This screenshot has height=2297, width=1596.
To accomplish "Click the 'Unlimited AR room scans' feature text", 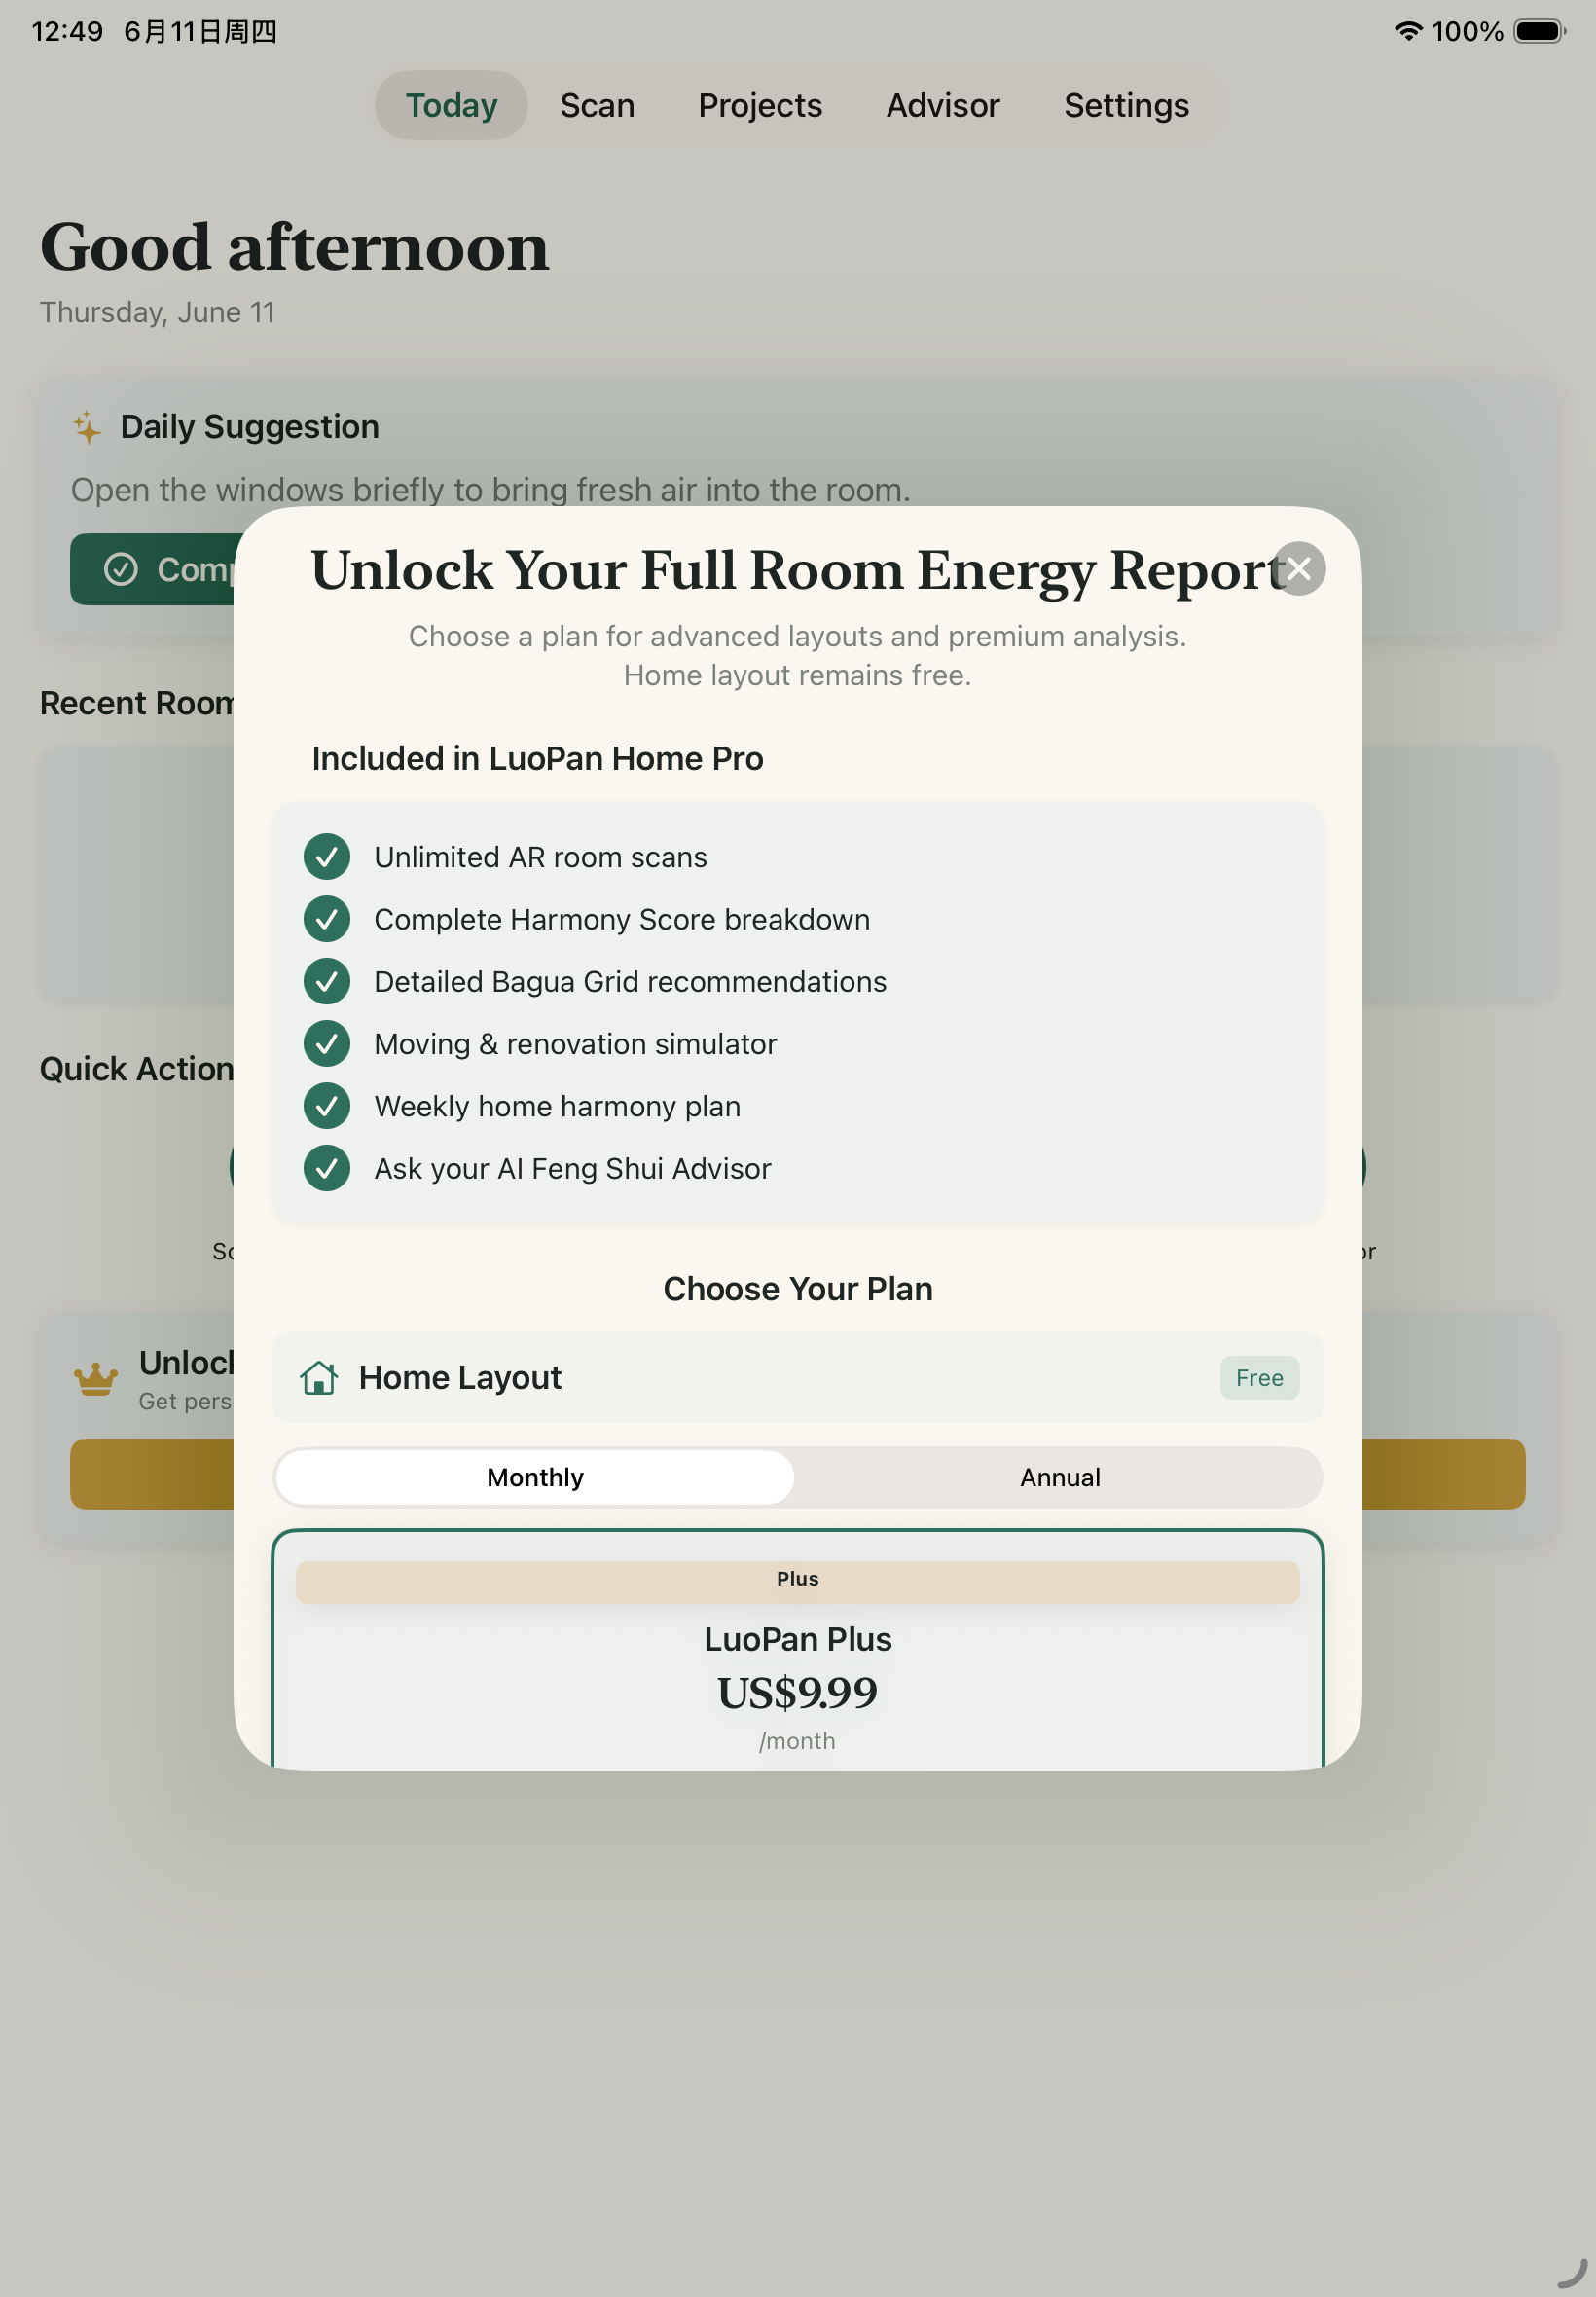I will [x=540, y=857].
